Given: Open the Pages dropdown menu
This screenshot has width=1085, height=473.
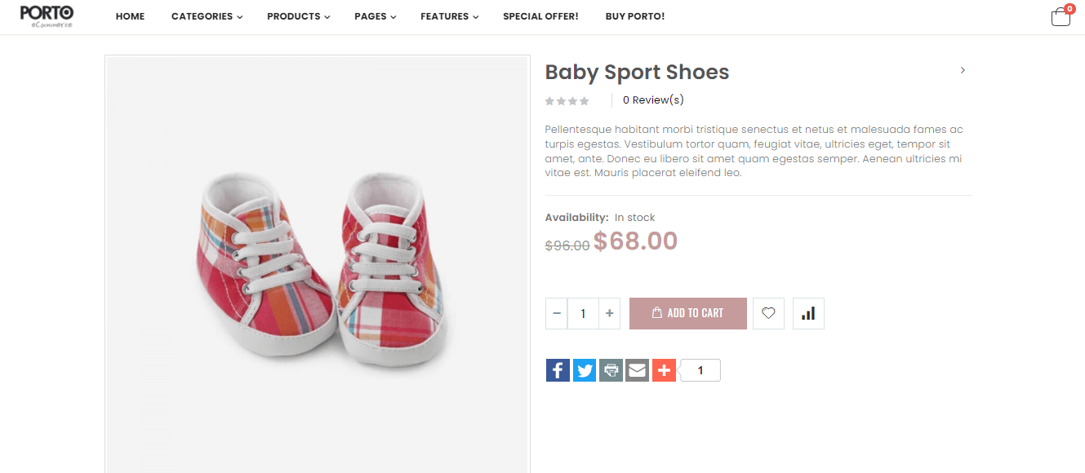Looking at the screenshot, I should (375, 16).
